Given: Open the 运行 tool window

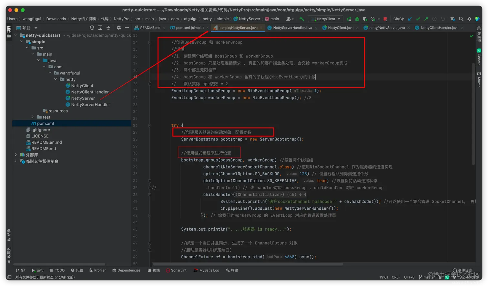Looking at the screenshot, I should [x=38, y=271].
